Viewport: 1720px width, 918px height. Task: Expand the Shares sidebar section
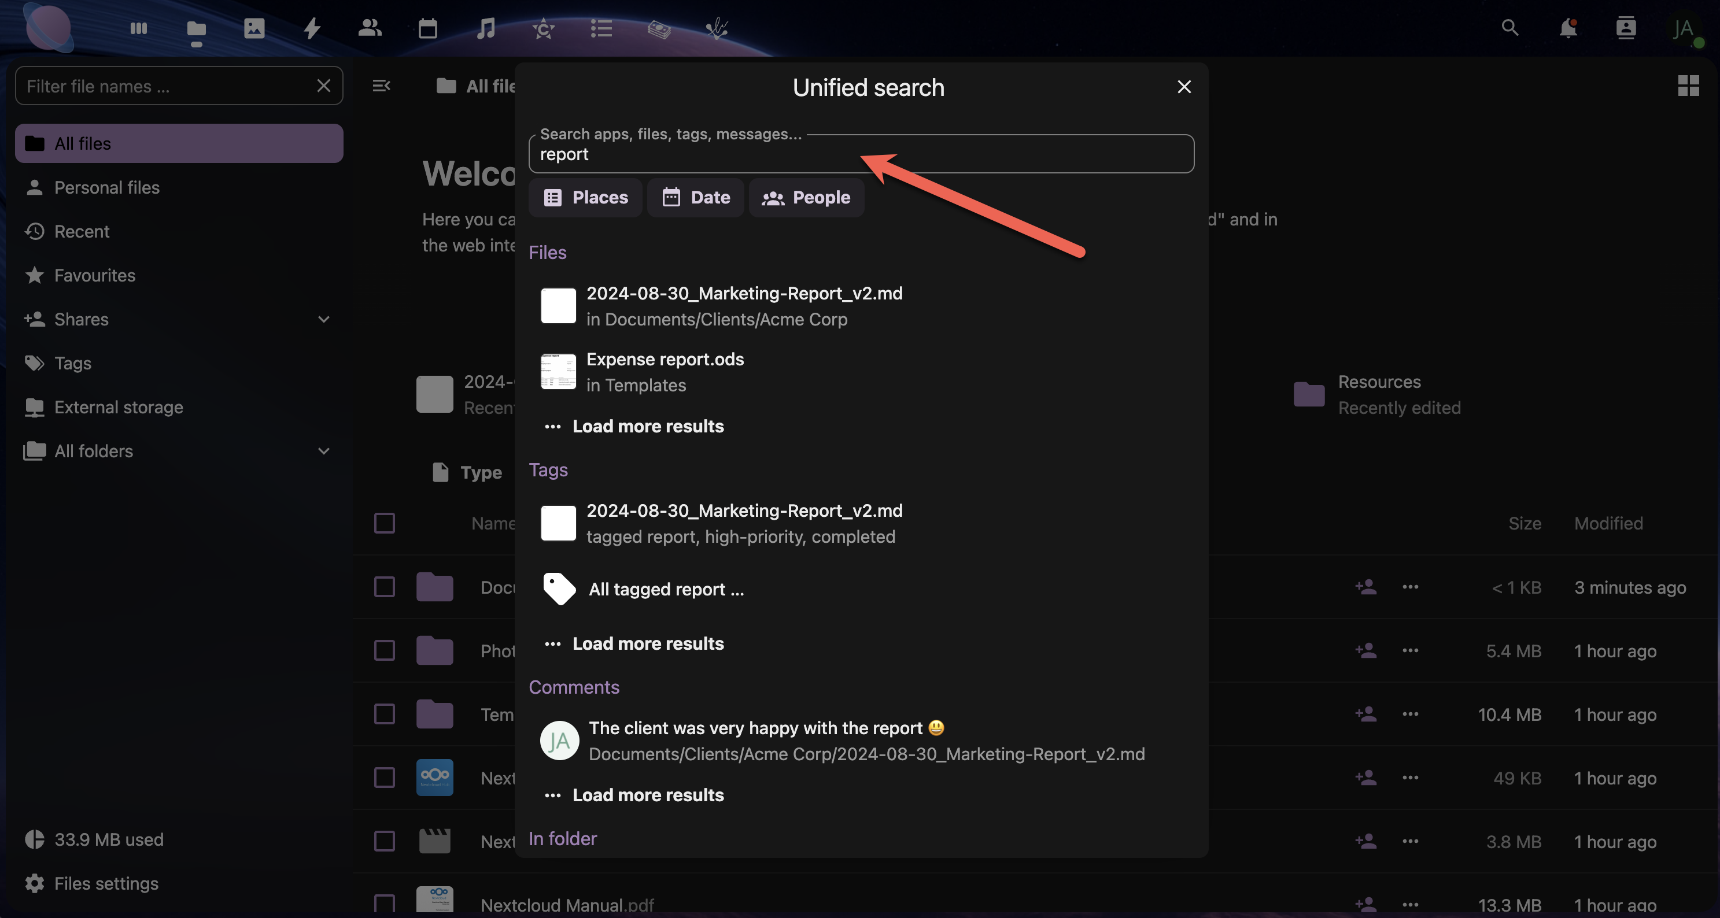[324, 319]
